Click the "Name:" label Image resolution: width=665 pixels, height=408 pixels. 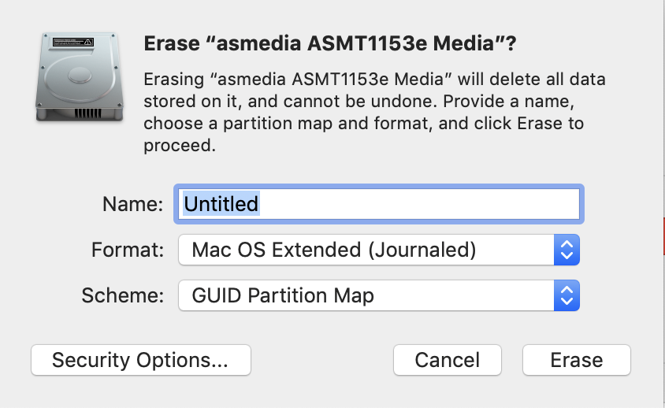tap(132, 204)
